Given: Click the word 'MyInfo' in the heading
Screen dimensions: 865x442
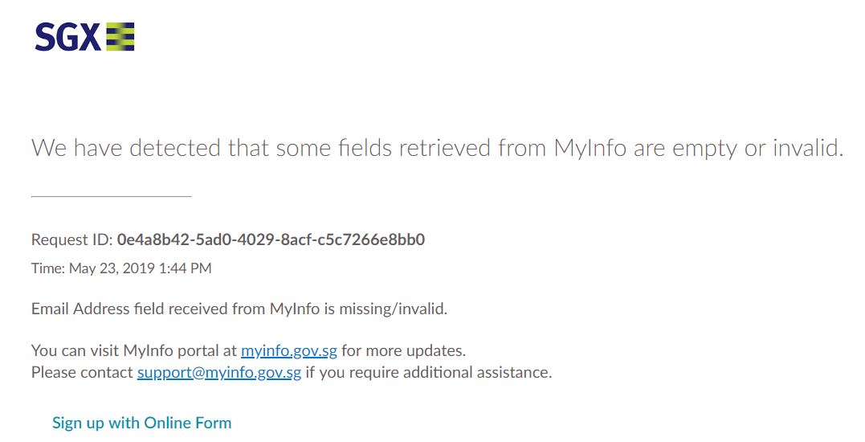Looking at the screenshot, I should [x=590, y=148].
